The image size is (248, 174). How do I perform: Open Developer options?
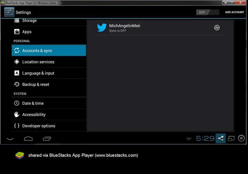(49, 126)
